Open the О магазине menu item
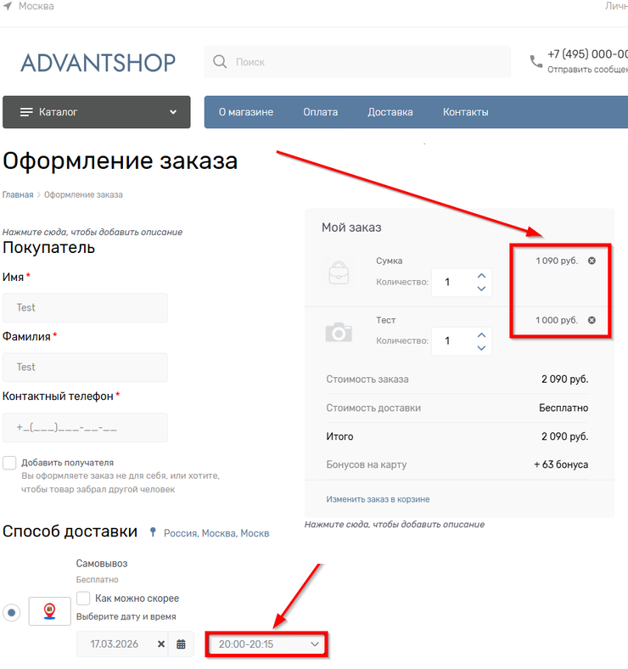 click(246, 112)
